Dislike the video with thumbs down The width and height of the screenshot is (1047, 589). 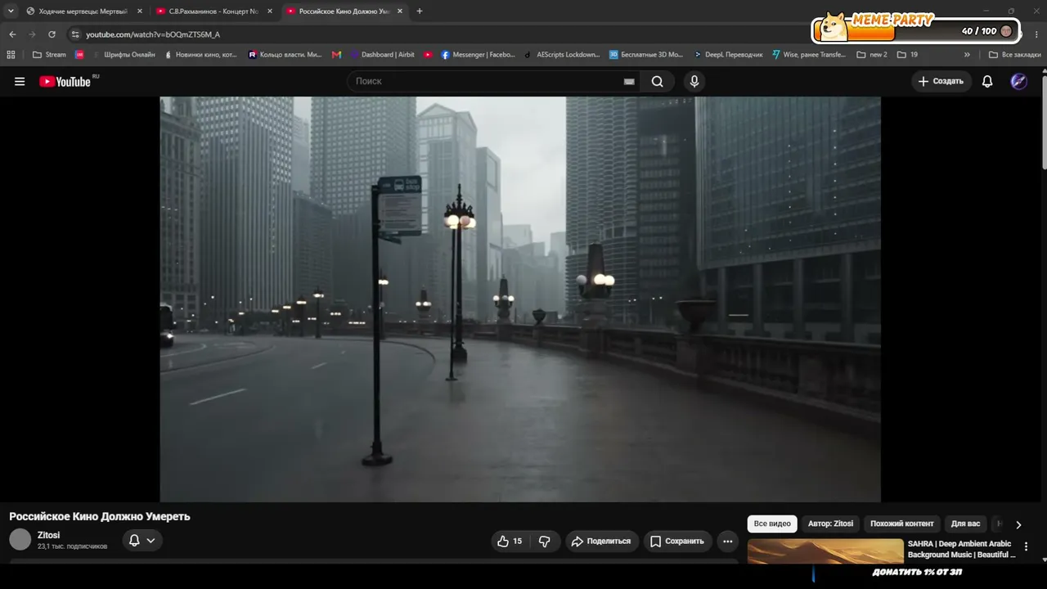(x=545, y=541)
